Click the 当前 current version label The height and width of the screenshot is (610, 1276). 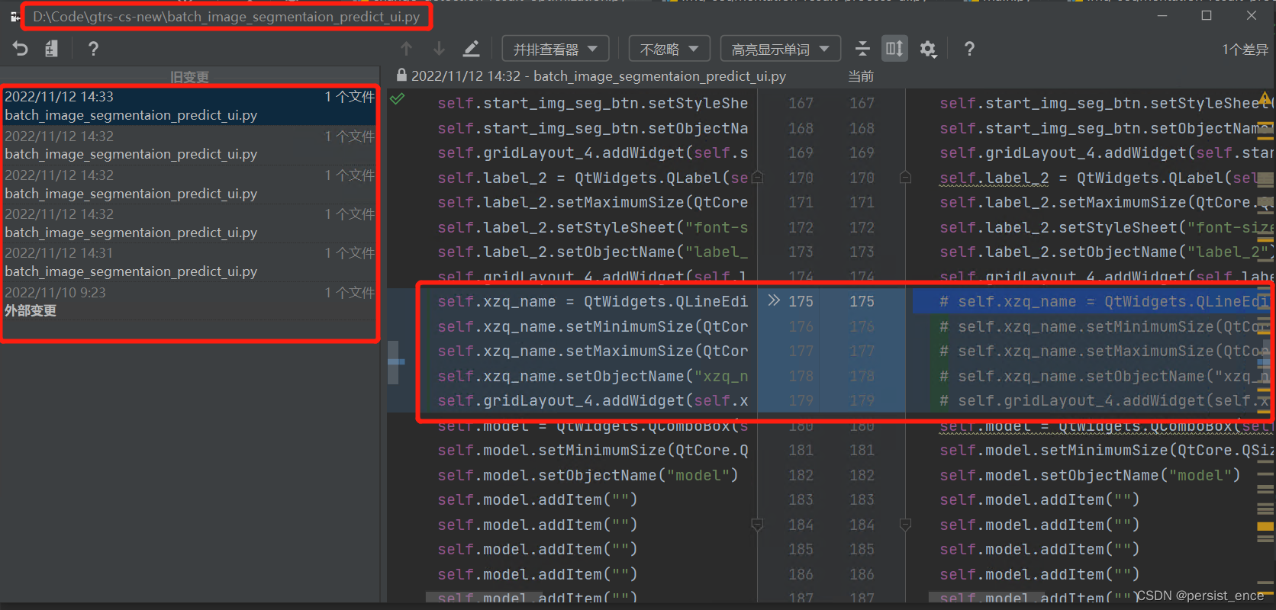click(861, 76)
